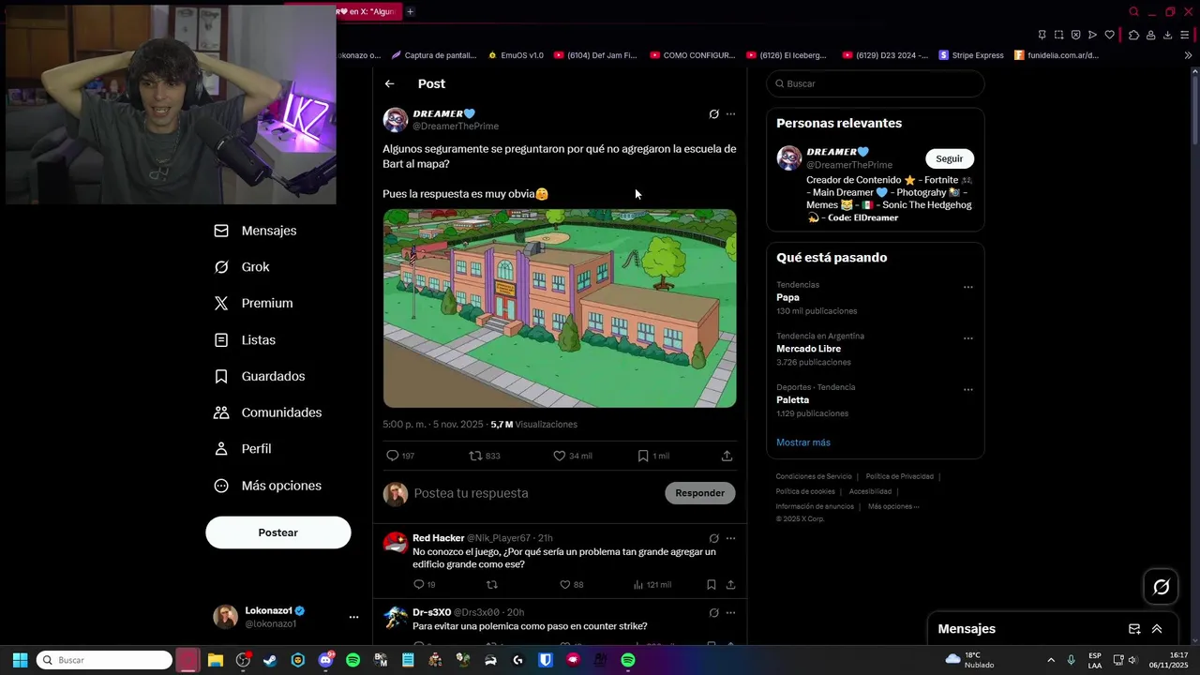This screenshot has width=1200, height=675.
Task: Click the Responder button
Action: (700, 493)
